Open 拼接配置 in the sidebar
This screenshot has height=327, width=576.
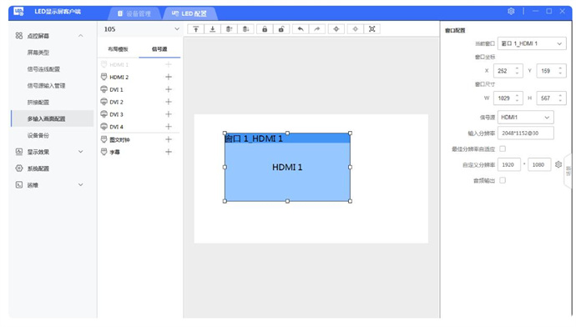[38, 103]
